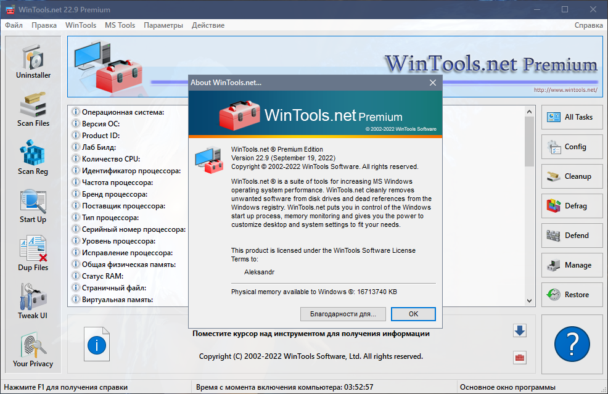Open the MS Tools menu

pos(120,25)
